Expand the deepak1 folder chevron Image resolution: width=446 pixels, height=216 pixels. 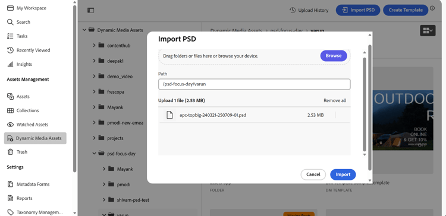pyautogui.click(x=94, y=61)
